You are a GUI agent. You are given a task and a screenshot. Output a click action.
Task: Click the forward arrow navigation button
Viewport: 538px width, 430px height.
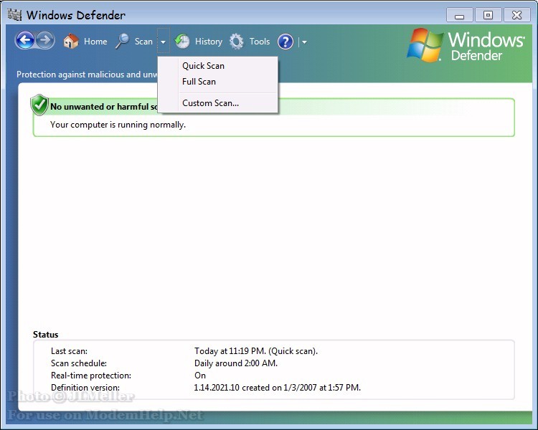click(x=45, y=41)
